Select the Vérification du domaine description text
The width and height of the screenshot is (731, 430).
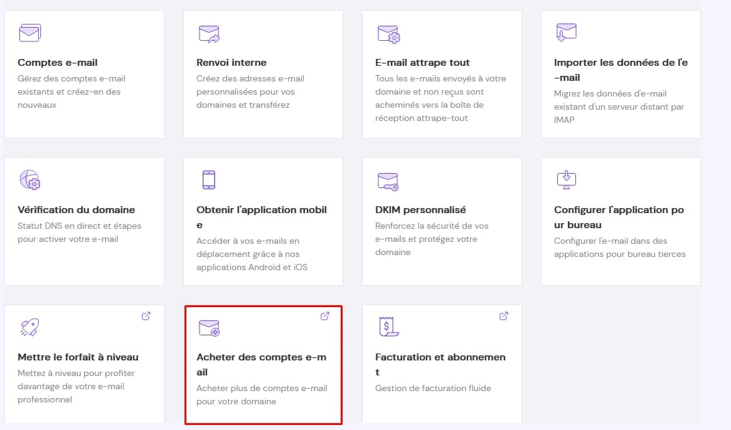click(x=79, y=233)
